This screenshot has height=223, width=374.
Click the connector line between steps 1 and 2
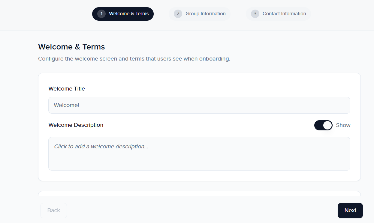click(160, 14)
